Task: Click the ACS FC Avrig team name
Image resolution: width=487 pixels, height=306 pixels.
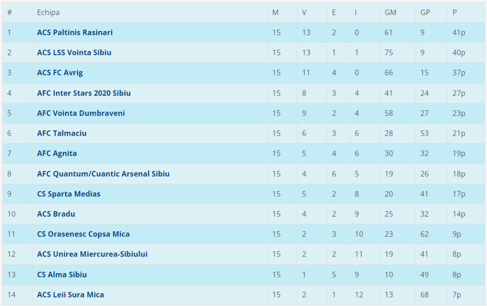Action: (60, 73)
